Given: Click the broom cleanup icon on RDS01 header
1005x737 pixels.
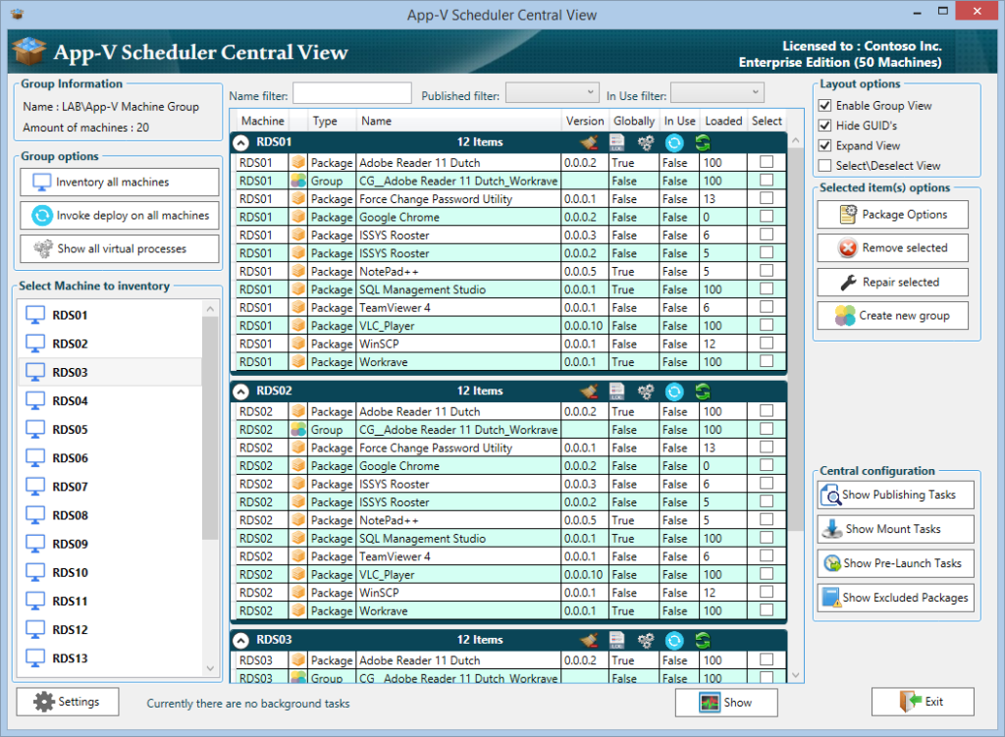Looking at the screenshot, I should (x=587, y=142).
